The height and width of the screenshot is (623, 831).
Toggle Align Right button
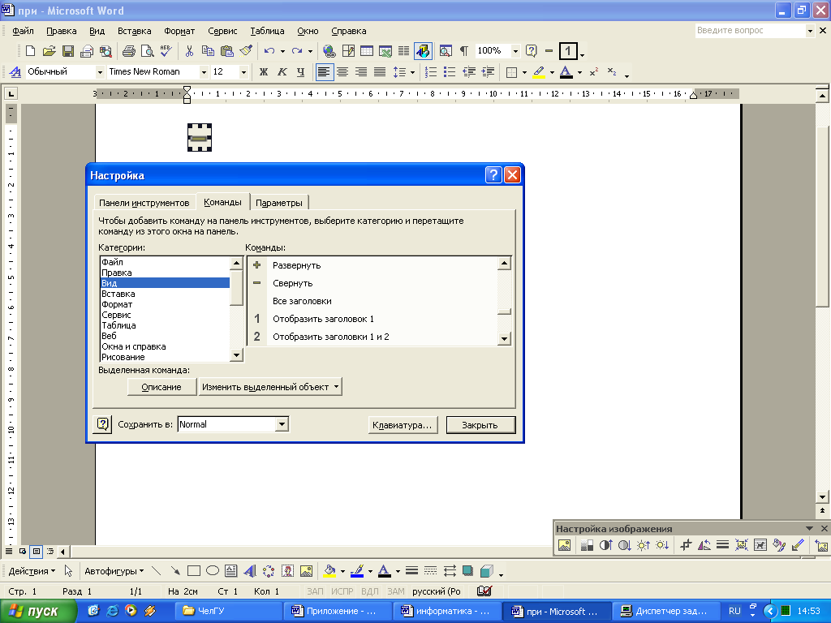pyautogui.click(x=361, y=72)
